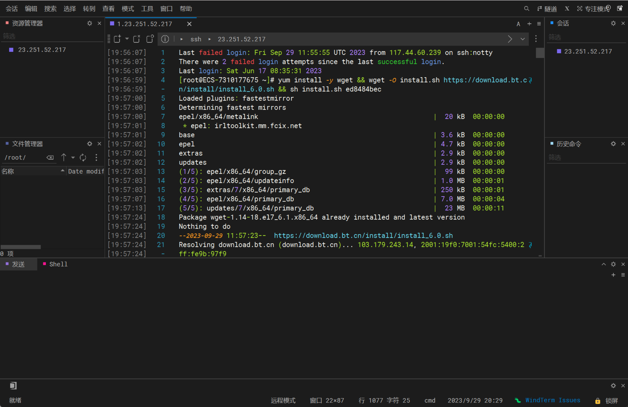The width and height of the screenshot is (628, 407).
Task: Click the file manager horizontal scrollbar
Action: (x=21, y=247)
